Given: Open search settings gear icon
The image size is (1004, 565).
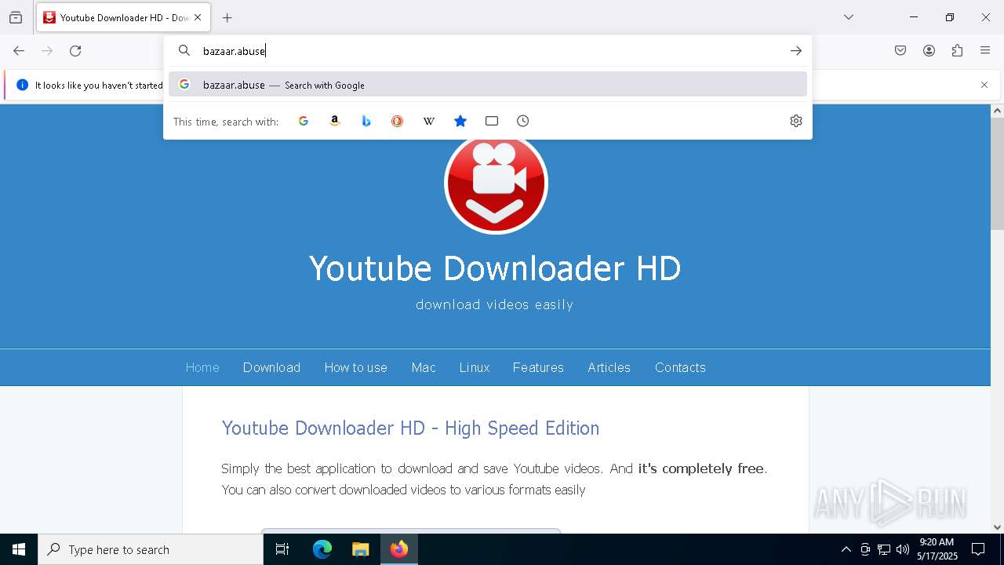Looking at the screenshot, I should [796, 121].
